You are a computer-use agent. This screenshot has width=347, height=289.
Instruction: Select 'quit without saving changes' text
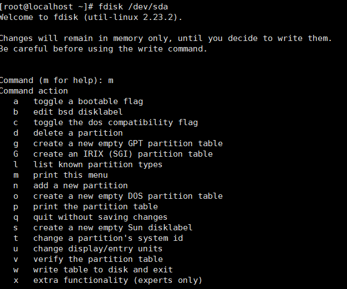coord(100,217)
